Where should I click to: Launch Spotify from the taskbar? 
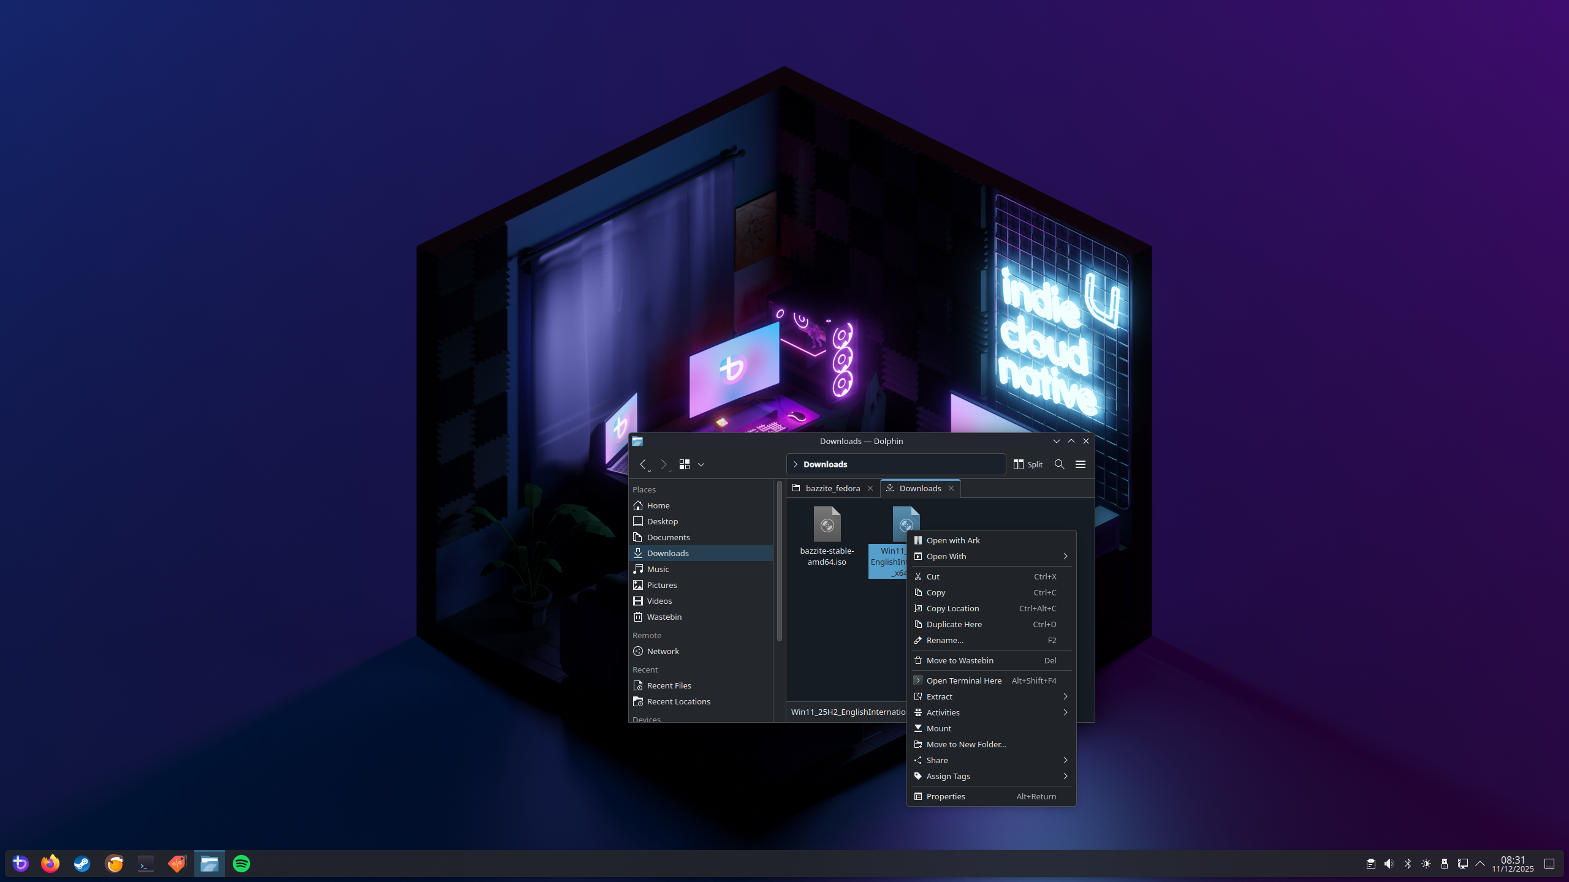click(x=241, y=864)
